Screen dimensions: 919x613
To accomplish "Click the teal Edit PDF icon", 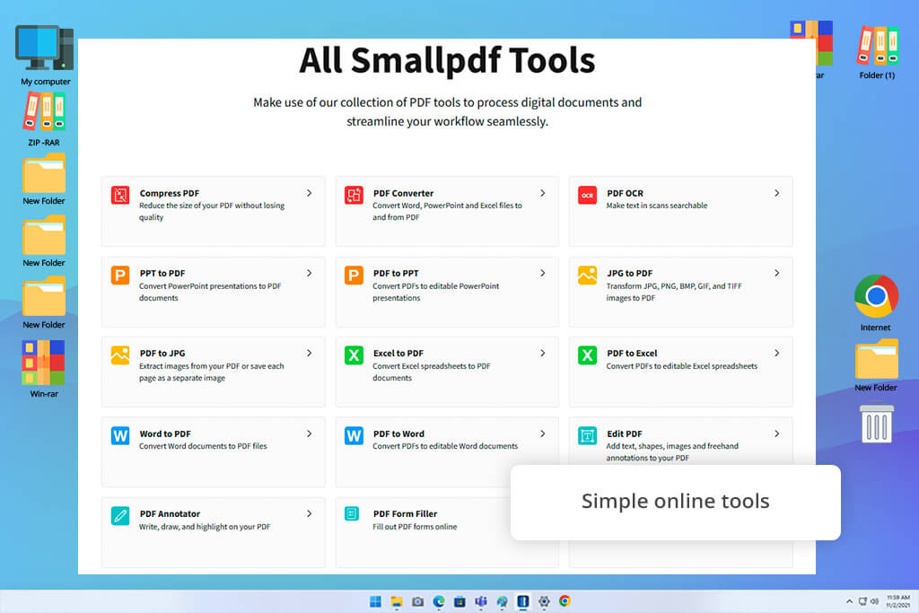I will (587, 435).
